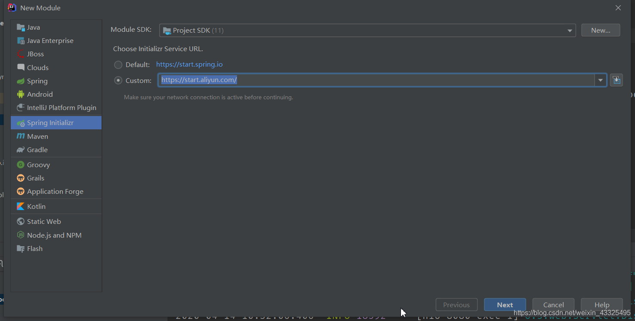Click the save icon beside the custom URL field
This screenshot has height=321, width=635.
click(x=617, y=80)
